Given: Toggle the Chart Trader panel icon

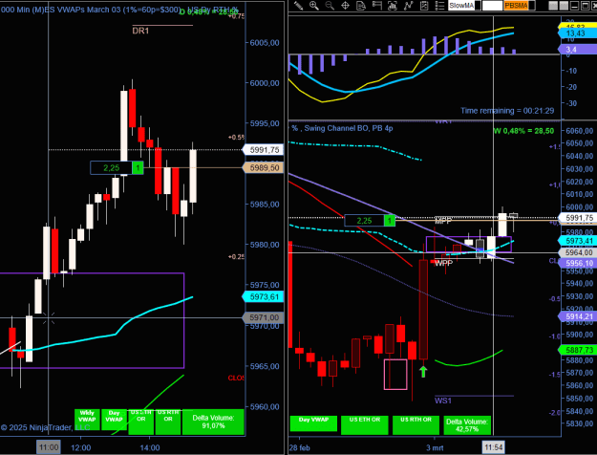Looking at the screenshot, I should pos(377,6).
